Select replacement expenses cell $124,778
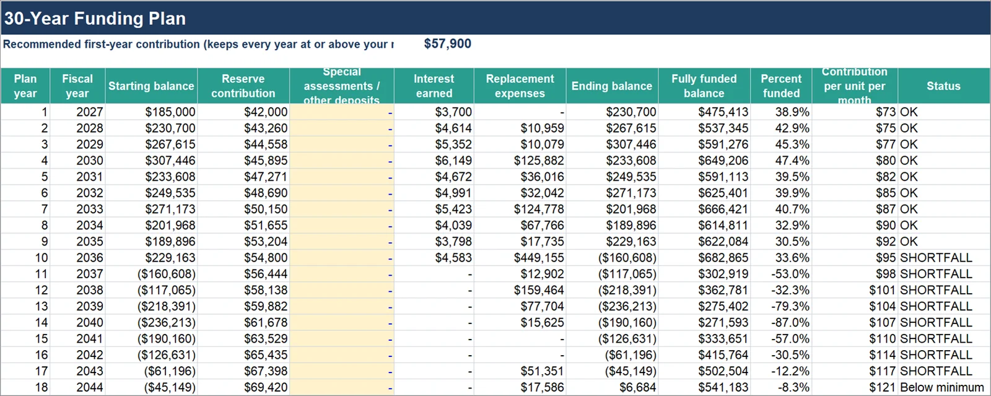Image resolution: width=991 pixels, height=396 pixels. coord(520,209)
